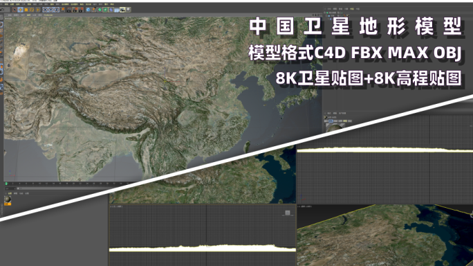Toggle green checkmark on top object
The height and width of the screenshot is (266, 473).
tap(342, 12)
